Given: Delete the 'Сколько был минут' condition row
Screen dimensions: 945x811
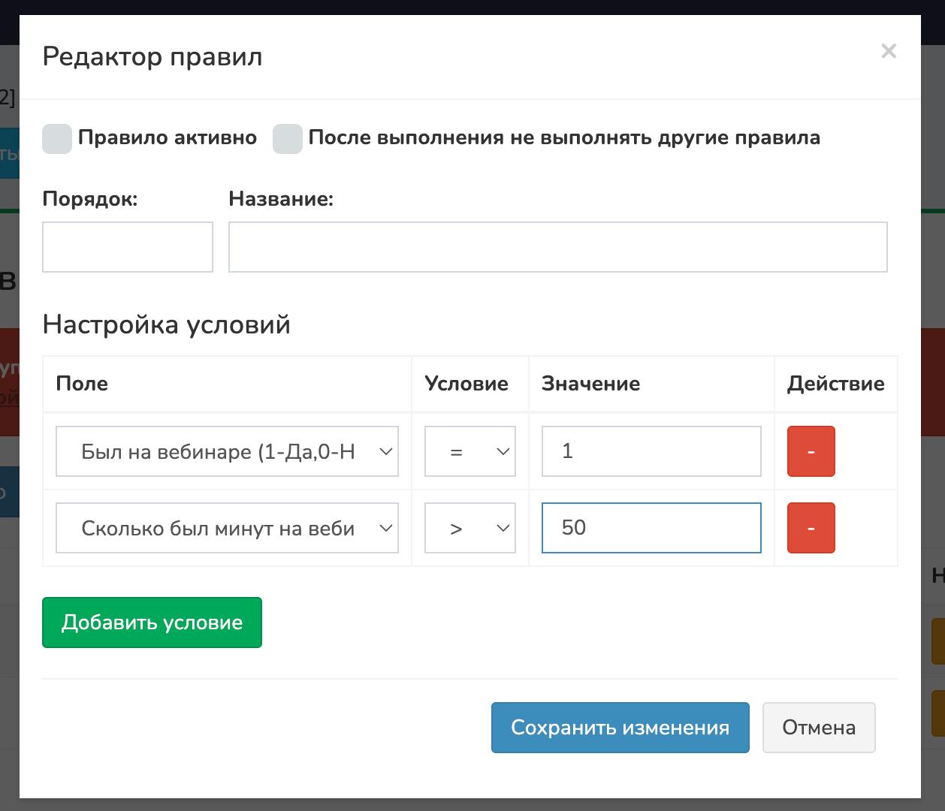Looking at the screenshot, I should click(x=811, y=528).
